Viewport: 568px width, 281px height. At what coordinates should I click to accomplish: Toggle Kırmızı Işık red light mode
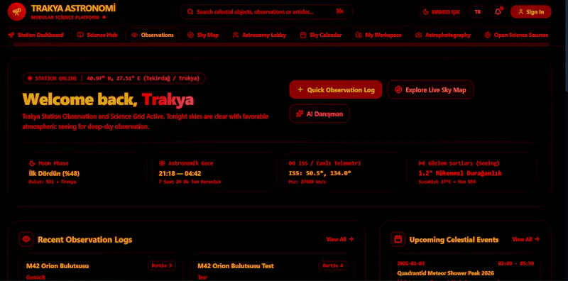[x=441, y=11]
